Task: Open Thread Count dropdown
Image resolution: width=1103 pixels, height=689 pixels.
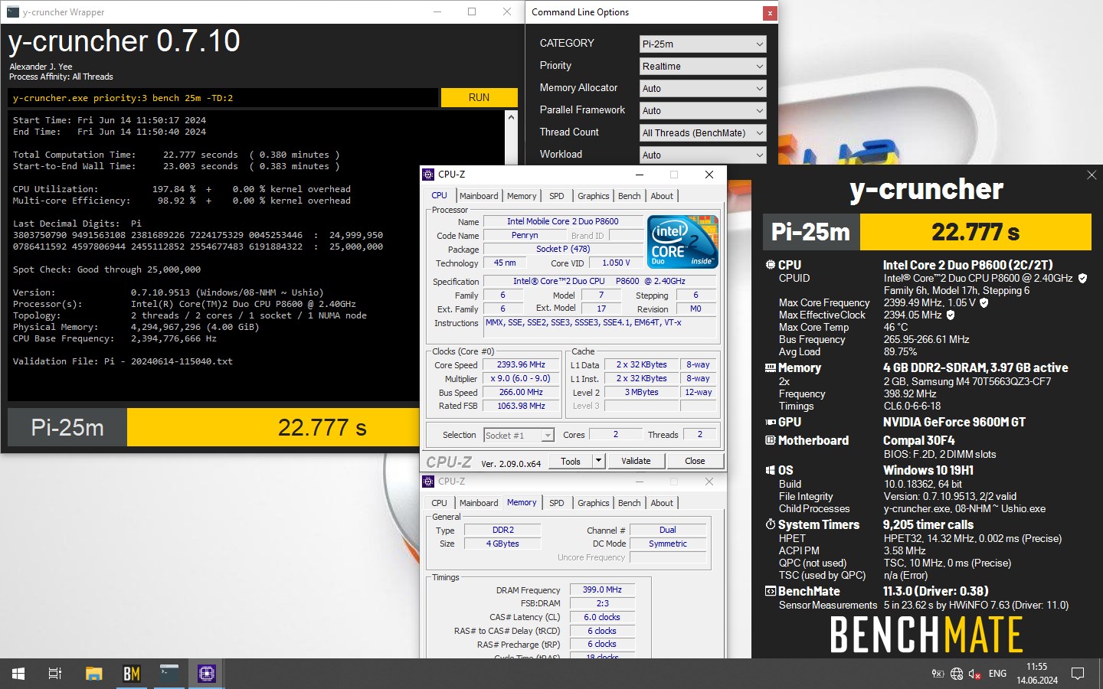Action: 702,133
